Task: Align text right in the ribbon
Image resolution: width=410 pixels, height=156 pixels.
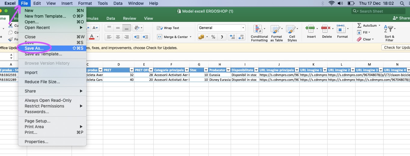Action: click(127, 37)
